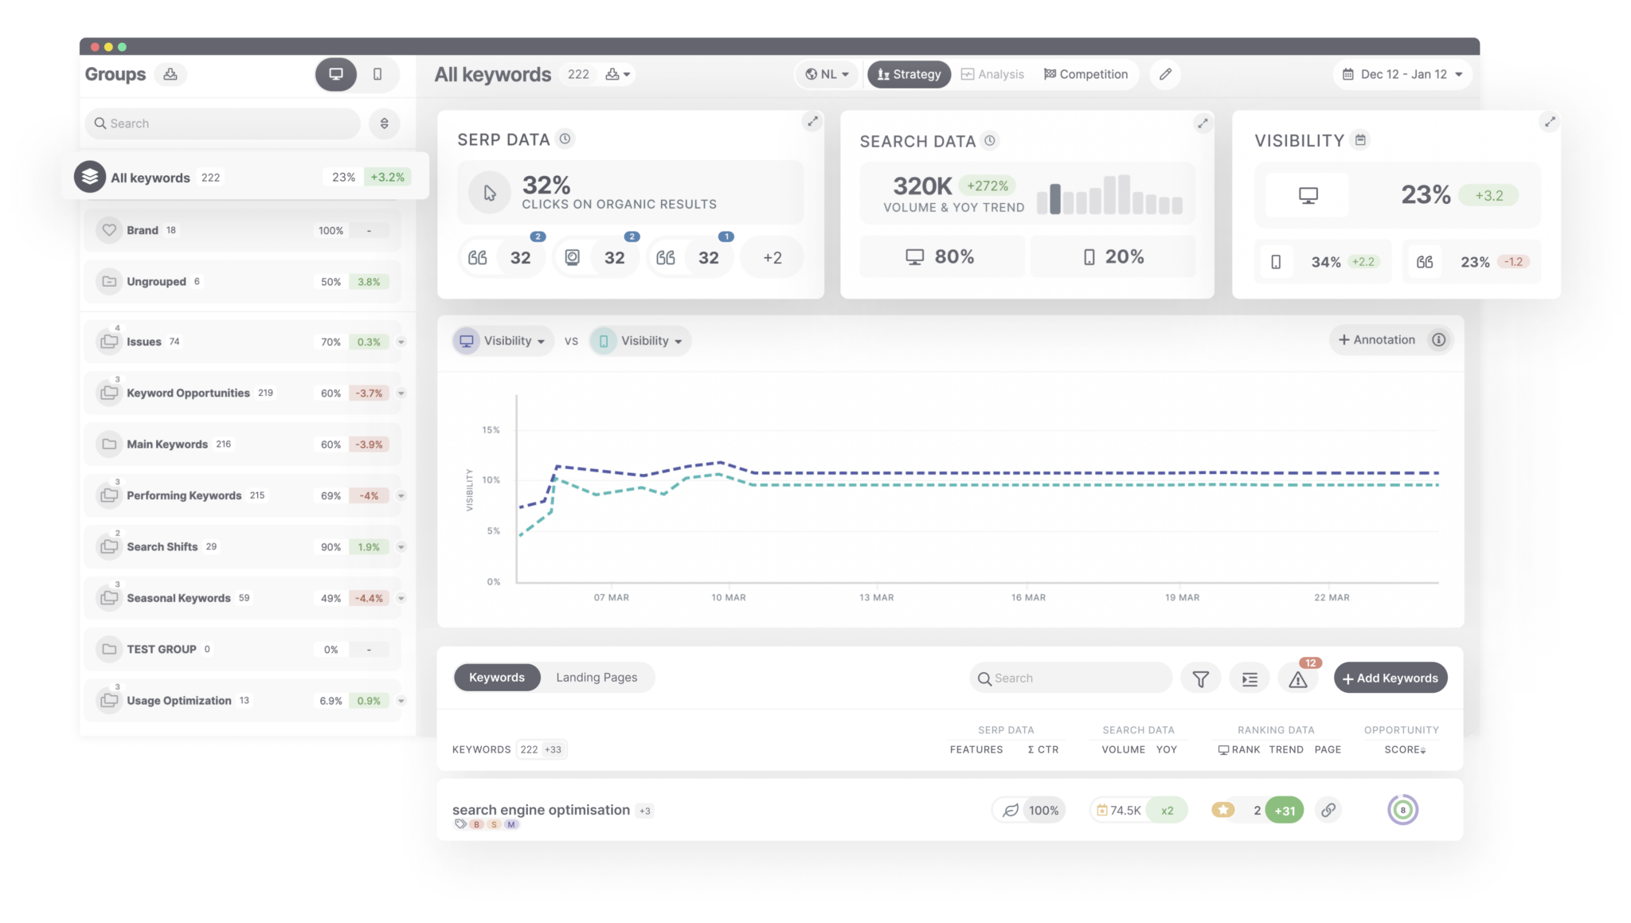Click the Groups download icon
Image resolution: width=1631 pixels, height=923 pixels.
pyautogui.click(x=170, y=74)
